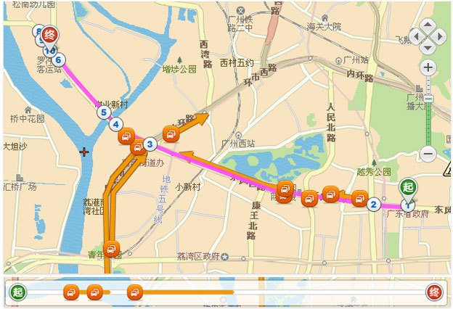
Task: Open route waypoint number 4
Action: point(116,125)
